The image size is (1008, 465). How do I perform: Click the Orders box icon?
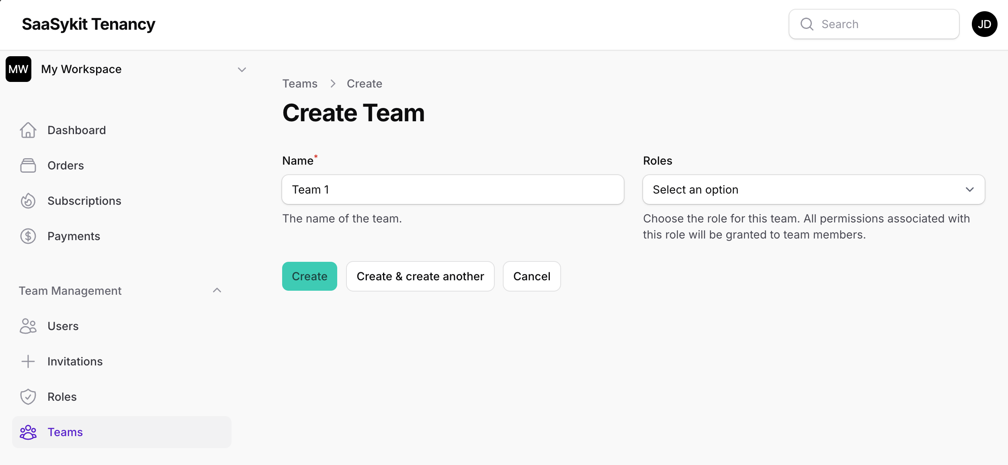[28, 165]
